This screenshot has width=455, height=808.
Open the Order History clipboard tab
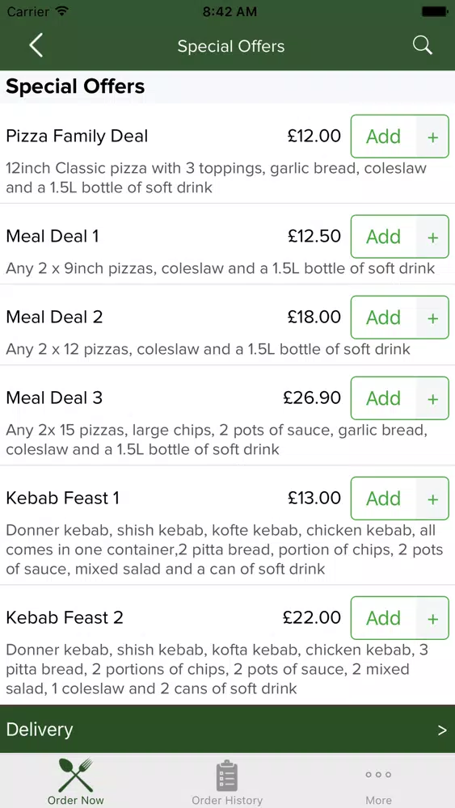coord(227,781)
